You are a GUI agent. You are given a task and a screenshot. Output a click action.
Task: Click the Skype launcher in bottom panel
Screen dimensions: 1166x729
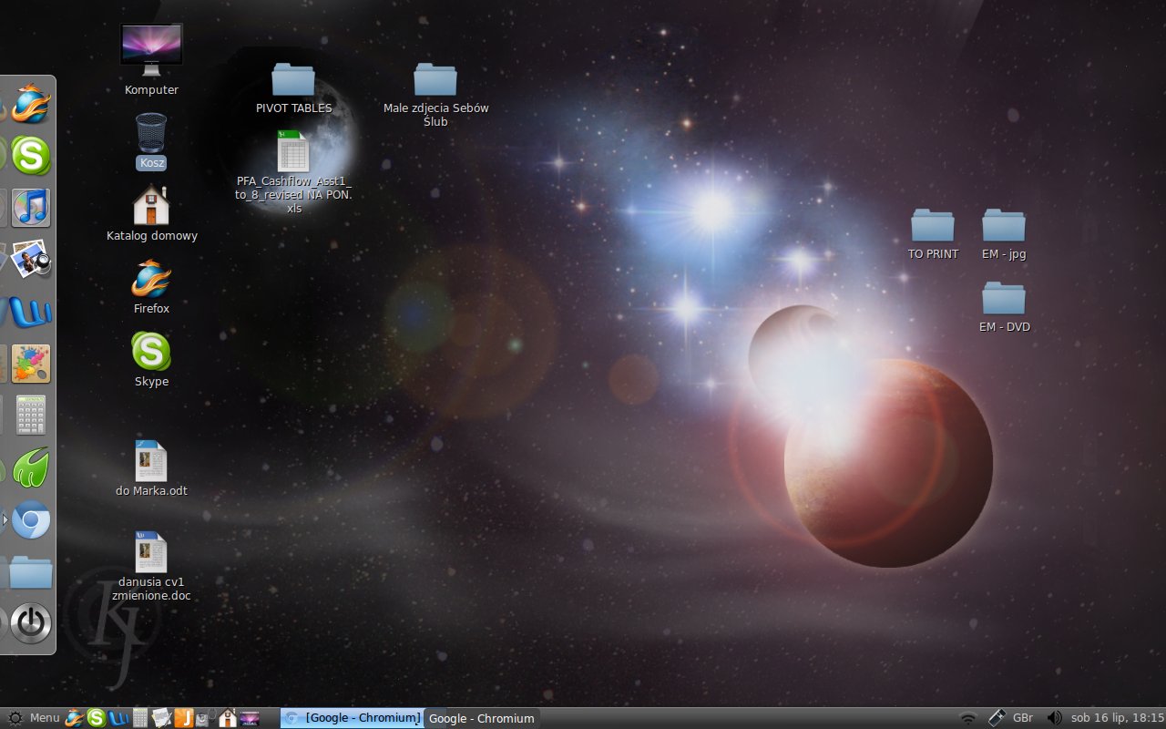pyautogui.click(x=96, y=718)
